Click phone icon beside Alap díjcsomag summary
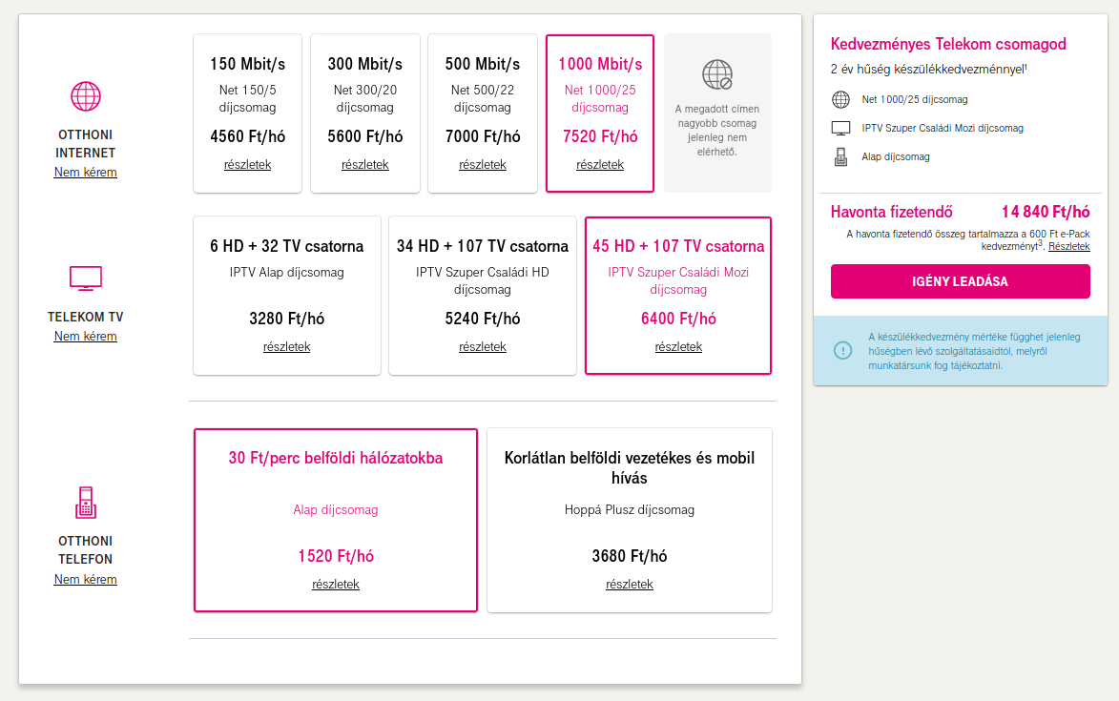1119x701 pixels. pos(840,156)
